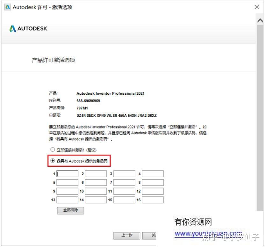Click activation code field 10
This screenshot has height=248, width=266.
[96, 191]
